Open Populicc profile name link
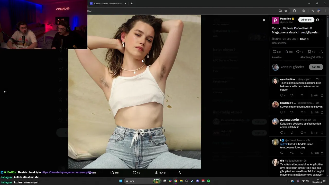 [286, 19]
